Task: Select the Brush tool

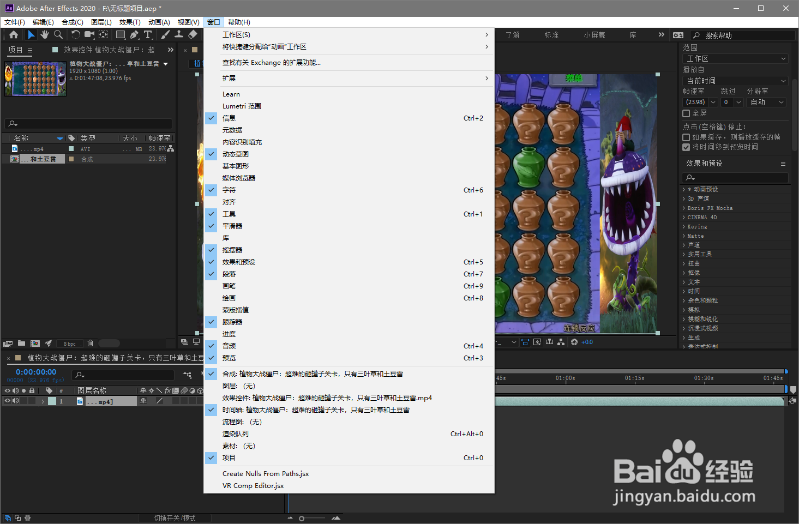Action: pyautogui.click(x=165, y=35)
